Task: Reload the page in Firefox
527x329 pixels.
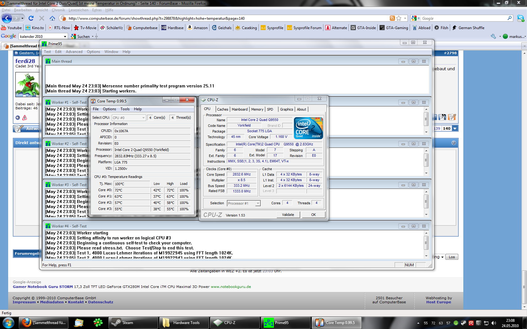Action: 31,18
